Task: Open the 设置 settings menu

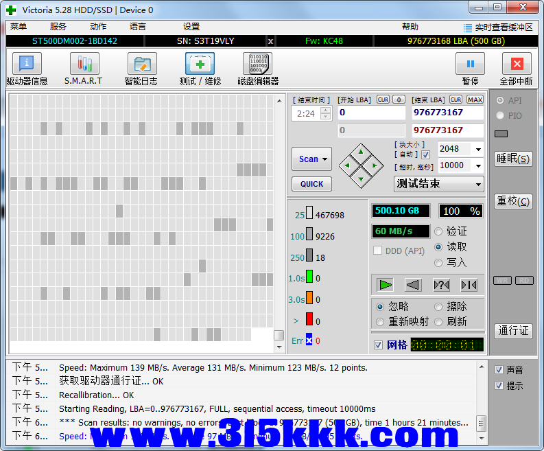Action: tap(191, 27)
